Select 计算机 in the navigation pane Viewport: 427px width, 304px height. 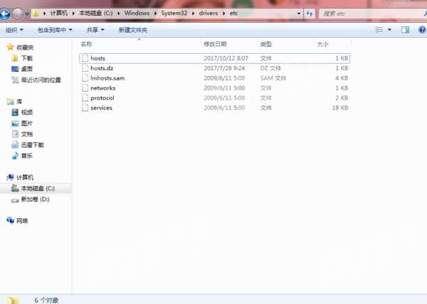coord(25,178)
